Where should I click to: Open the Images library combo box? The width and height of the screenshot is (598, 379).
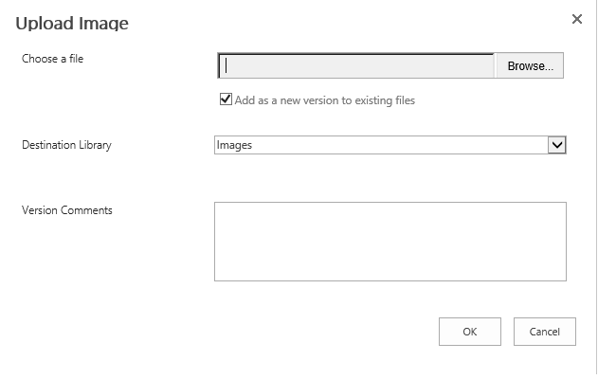coord(390,145)
